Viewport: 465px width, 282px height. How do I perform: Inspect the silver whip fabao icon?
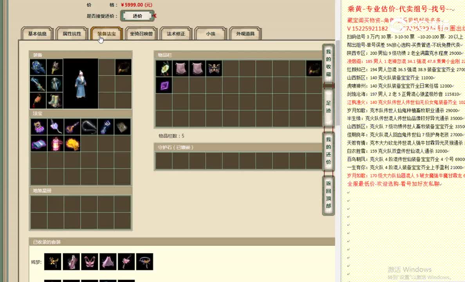coord(89,127)
